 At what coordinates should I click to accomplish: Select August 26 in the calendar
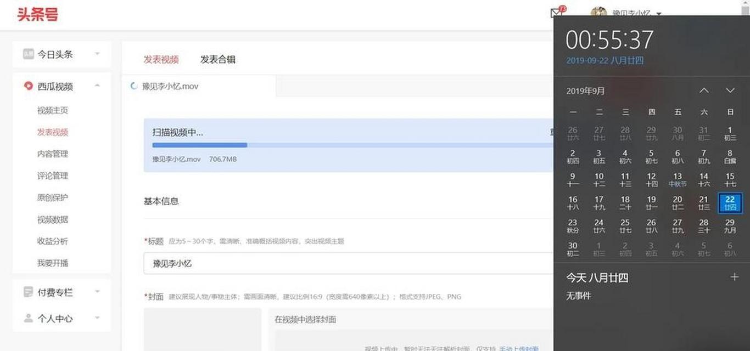point(573,134)
